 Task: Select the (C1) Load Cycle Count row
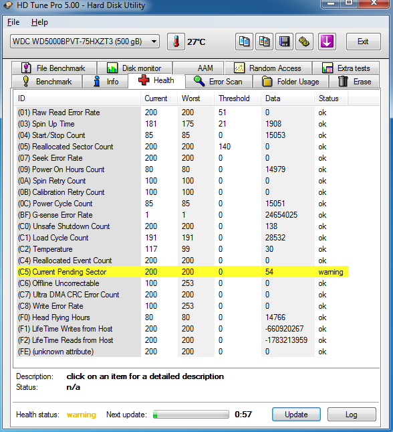point(182,238)
